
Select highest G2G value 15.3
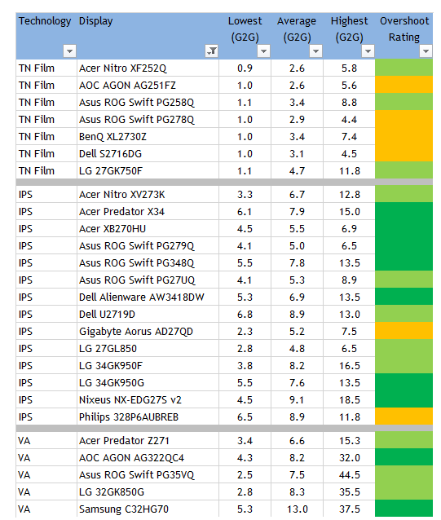click(349, 441)
